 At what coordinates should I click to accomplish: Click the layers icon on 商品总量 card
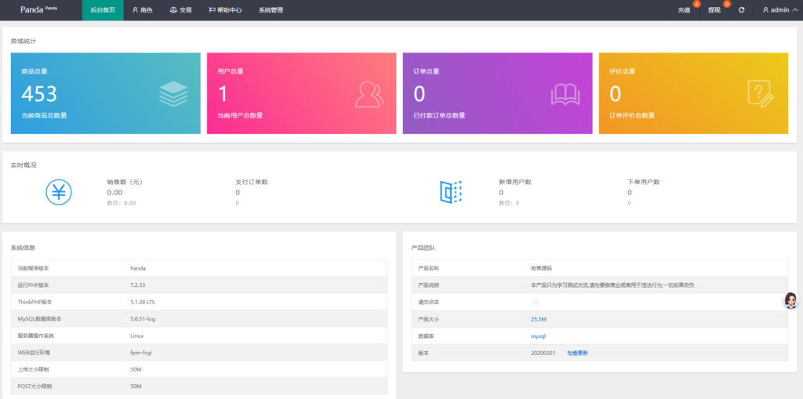click(x=173, y=94)
